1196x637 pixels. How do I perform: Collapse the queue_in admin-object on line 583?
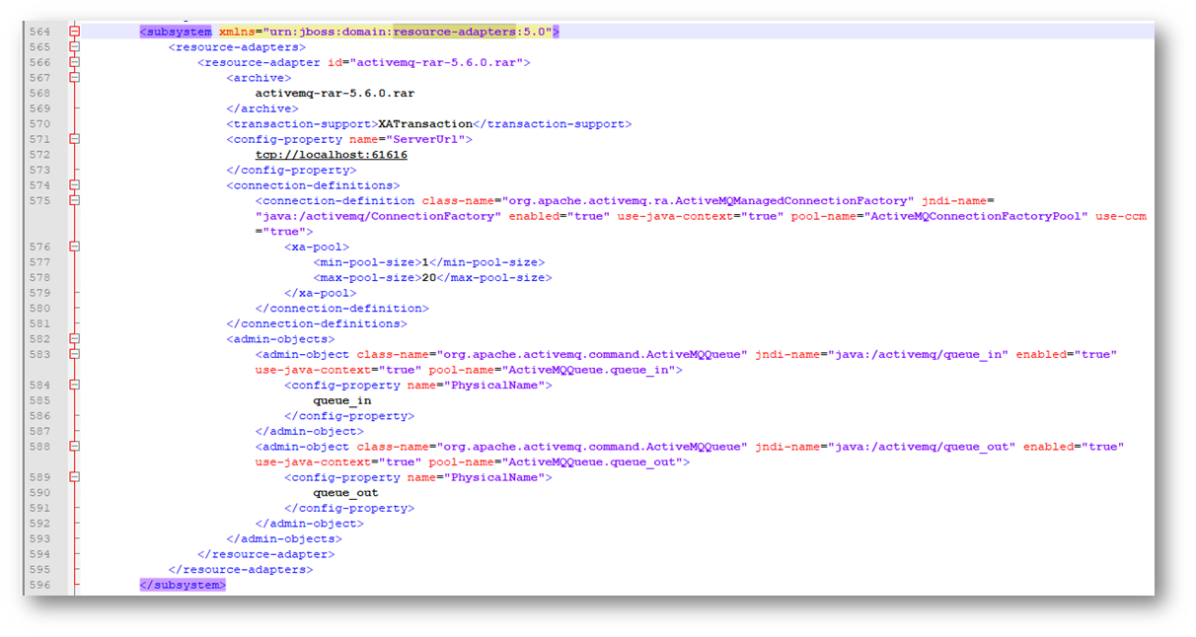click(x=74, y=354)
